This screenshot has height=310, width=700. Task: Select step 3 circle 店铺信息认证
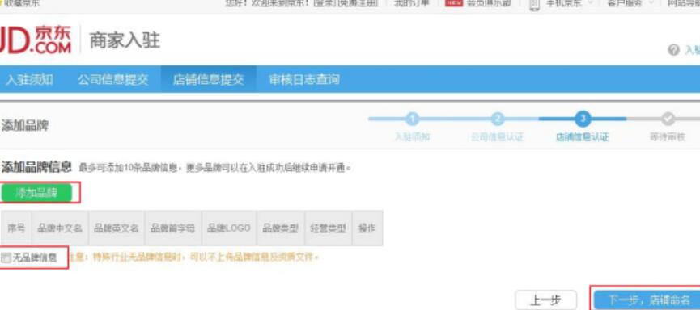582,119
